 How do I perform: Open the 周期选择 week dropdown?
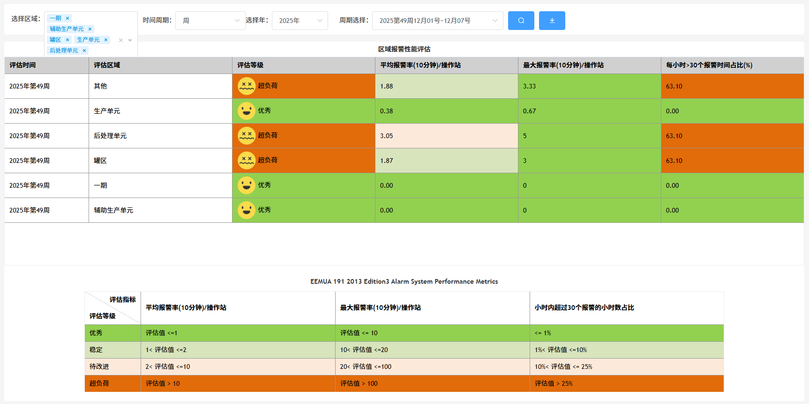pos(437,21)
